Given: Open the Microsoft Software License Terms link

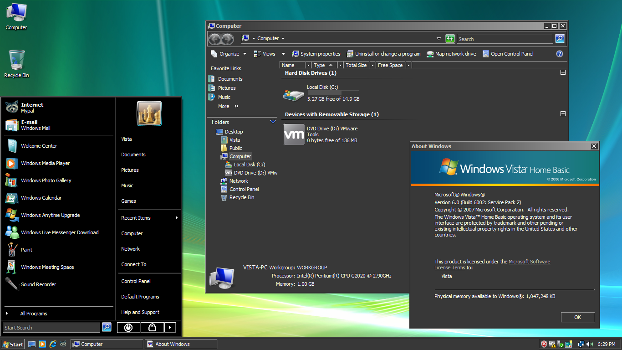Looking at the screenshot, I should click(529, 262).
